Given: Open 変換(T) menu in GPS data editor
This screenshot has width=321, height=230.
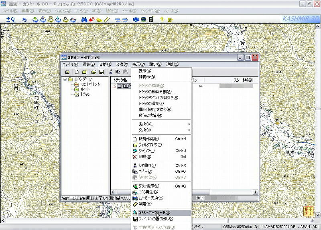Looking at the screenshot, I should [x=105, y=65].
